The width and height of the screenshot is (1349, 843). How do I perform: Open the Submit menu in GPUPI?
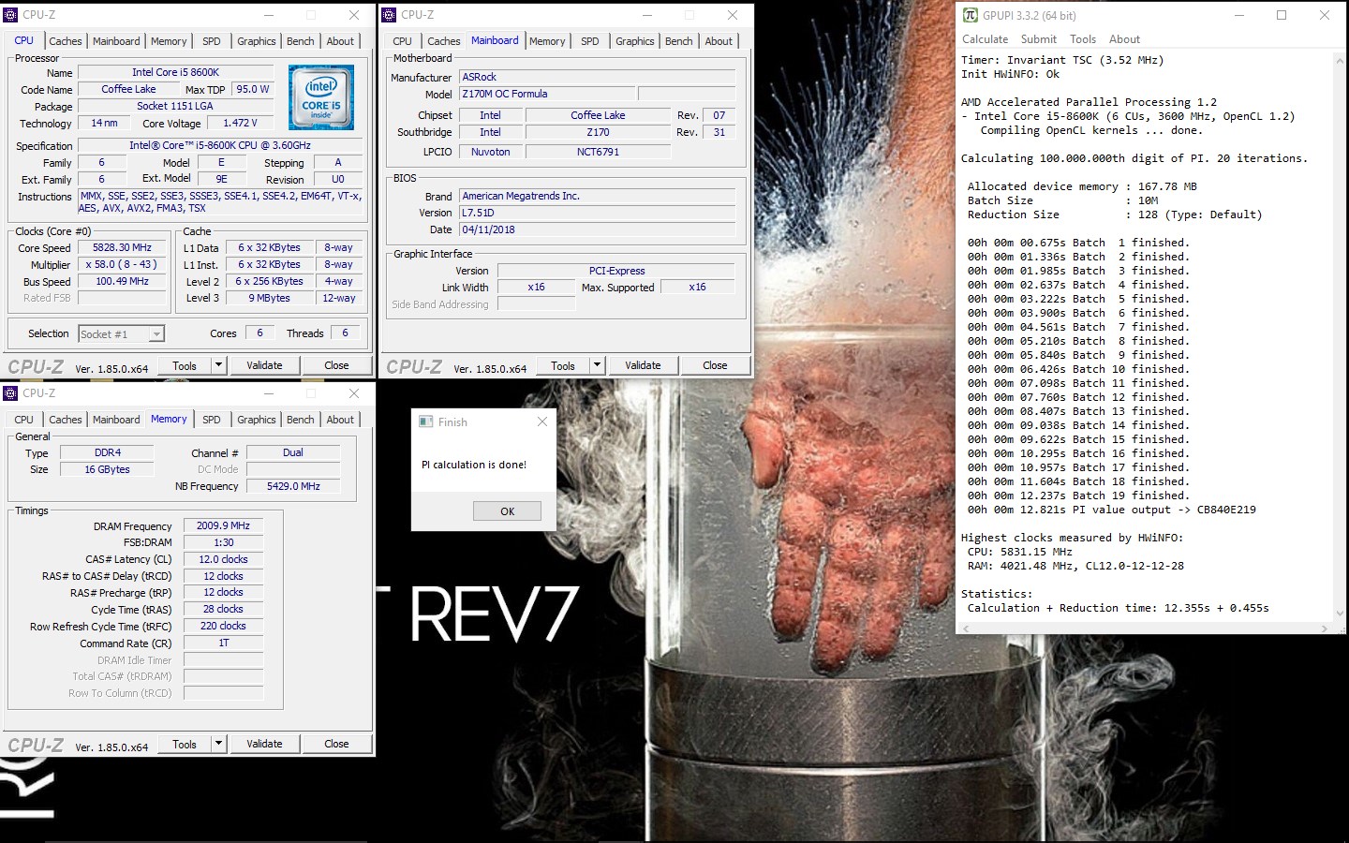click(x=1038, y=39)
